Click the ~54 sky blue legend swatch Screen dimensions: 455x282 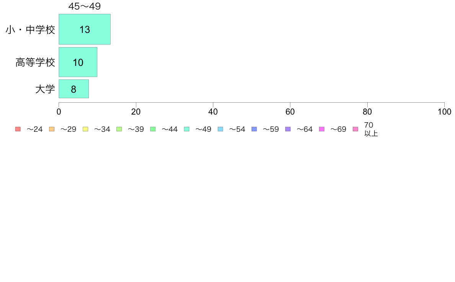(x=220, y=129)
